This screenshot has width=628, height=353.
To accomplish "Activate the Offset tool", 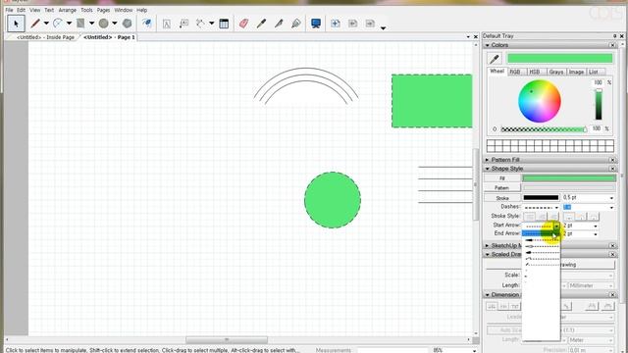I will [x=147, y=24].
